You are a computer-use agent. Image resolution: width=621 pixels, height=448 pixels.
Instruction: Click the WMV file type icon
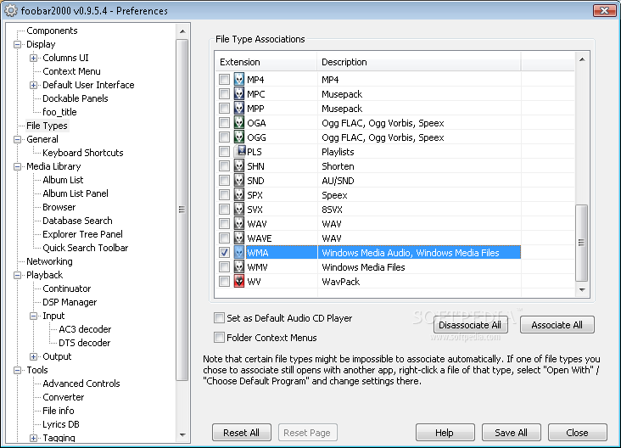click(x=239, y=267)
